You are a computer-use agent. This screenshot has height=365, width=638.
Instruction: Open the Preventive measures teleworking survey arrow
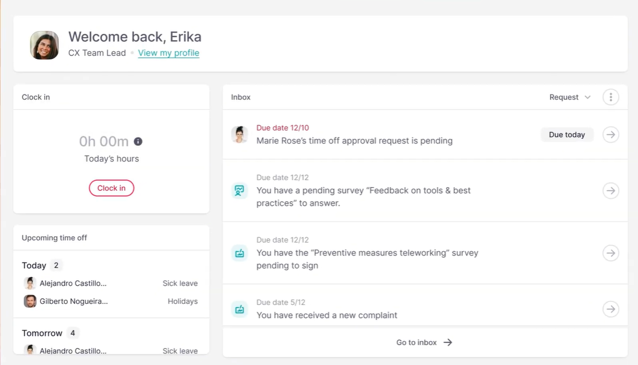(x=611, y=253)
